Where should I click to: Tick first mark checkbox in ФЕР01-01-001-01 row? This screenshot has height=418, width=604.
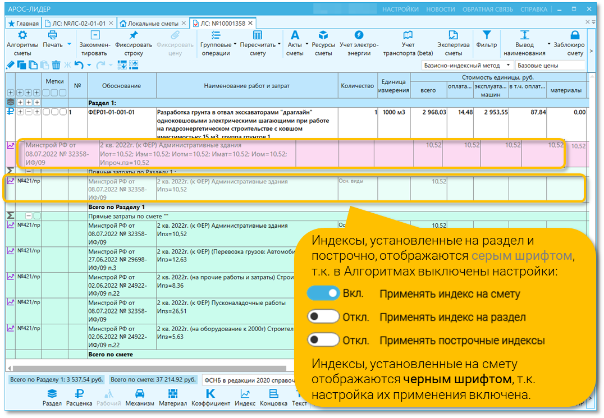tap(46, 112)
